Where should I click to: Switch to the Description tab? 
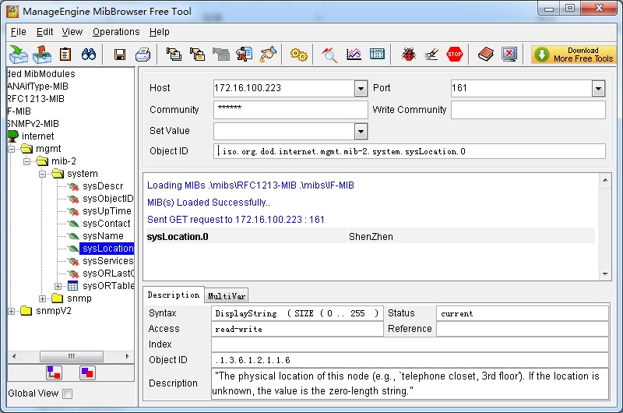coord(174,295)
